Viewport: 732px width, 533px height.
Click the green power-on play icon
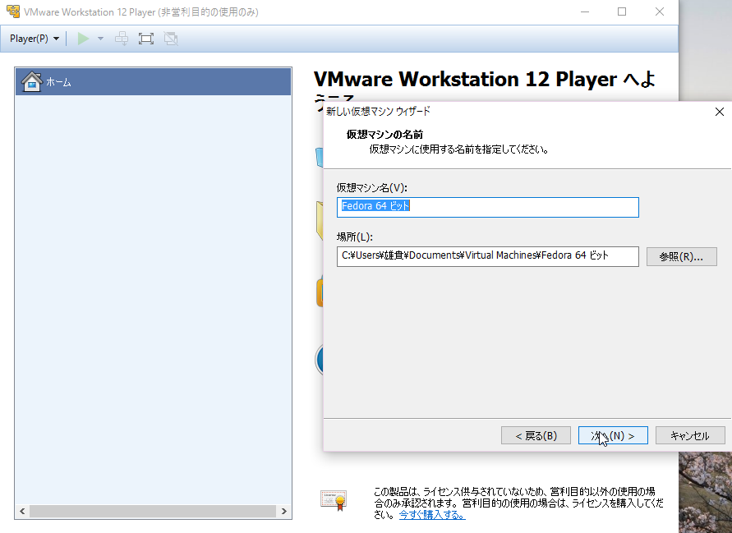83,39
